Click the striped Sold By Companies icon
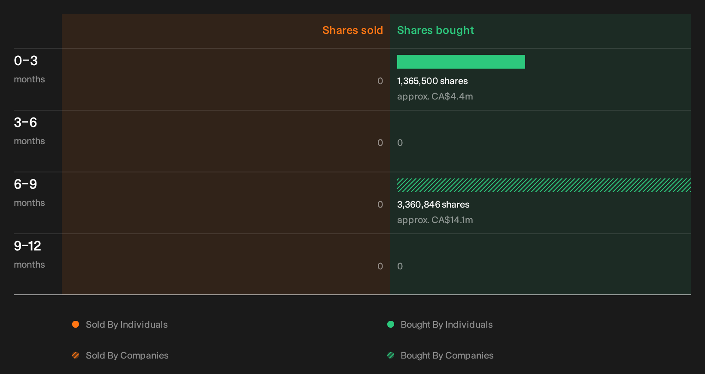 click(76, 355)
